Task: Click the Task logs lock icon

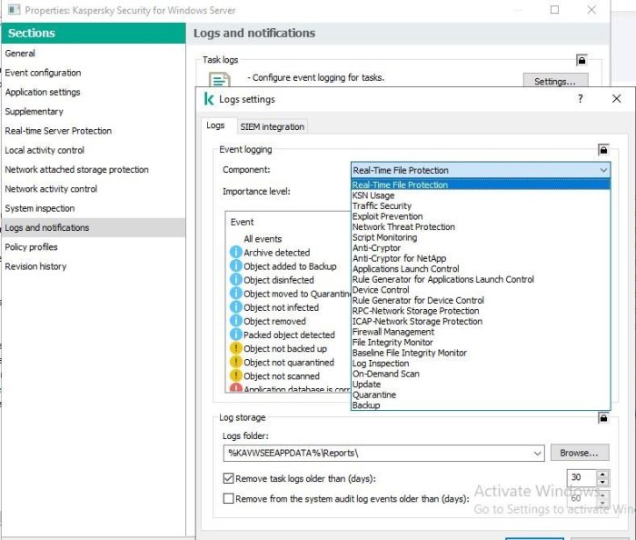Action: (581, 60)
